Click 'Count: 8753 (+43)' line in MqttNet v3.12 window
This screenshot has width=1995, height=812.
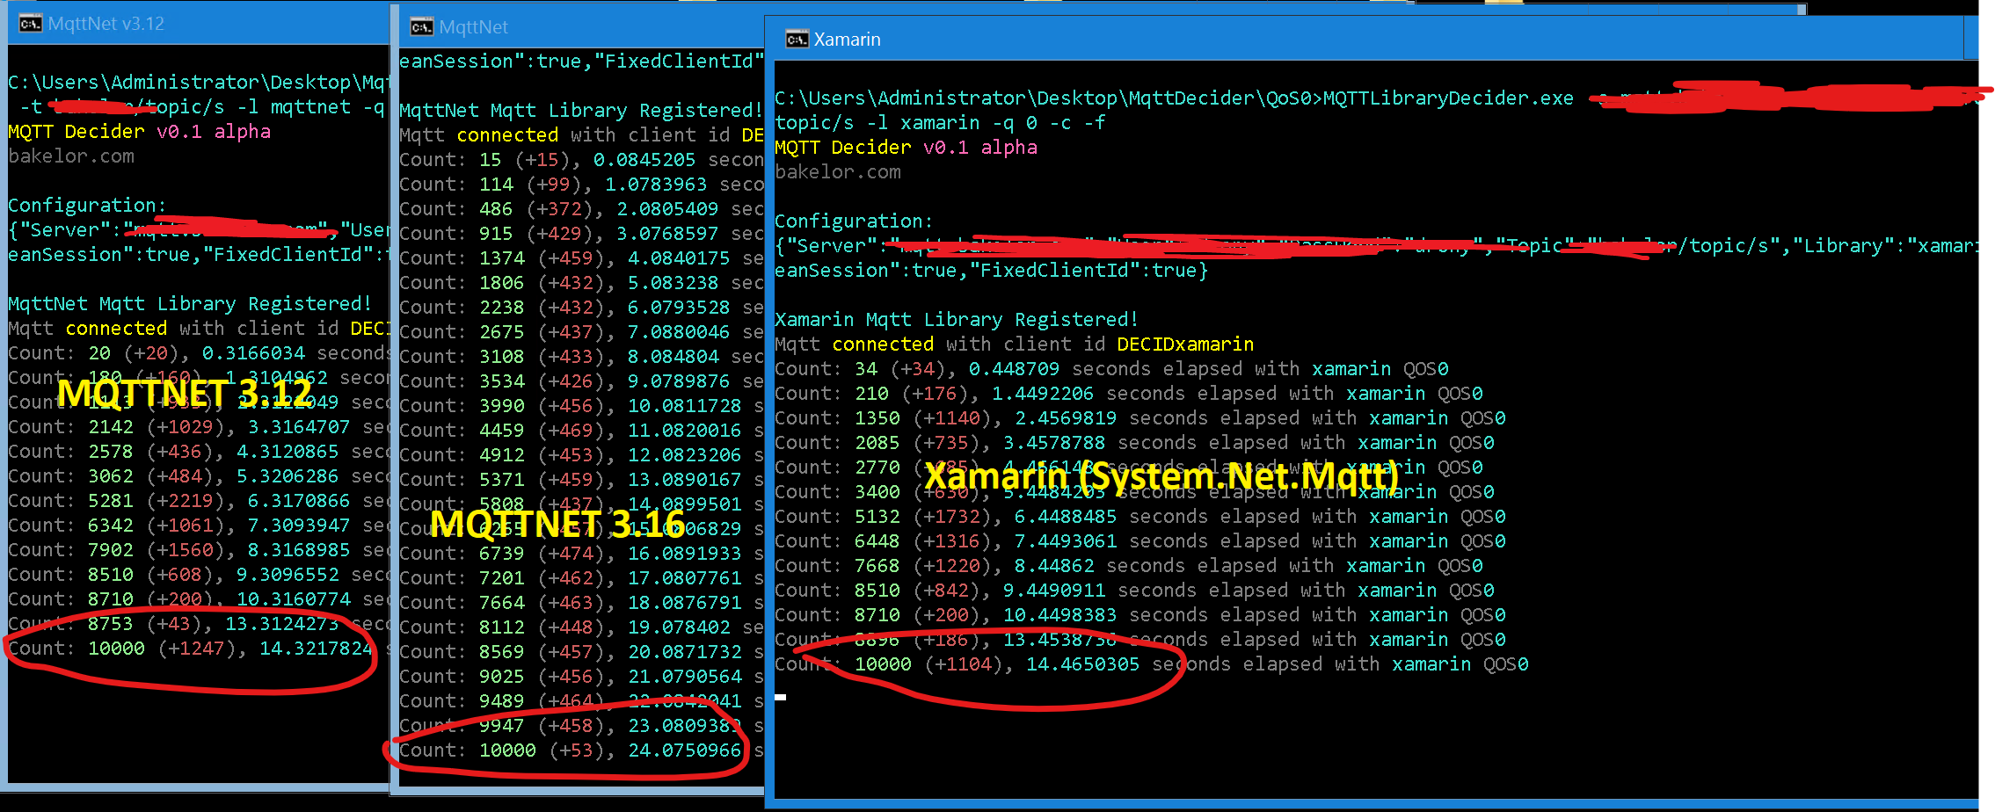tap(198, 624)
